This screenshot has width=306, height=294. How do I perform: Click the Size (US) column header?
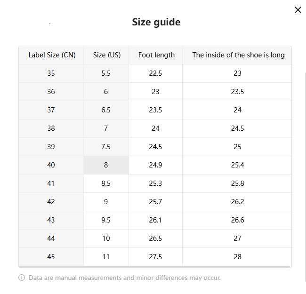pyautogui.click(x=106, y=55)
